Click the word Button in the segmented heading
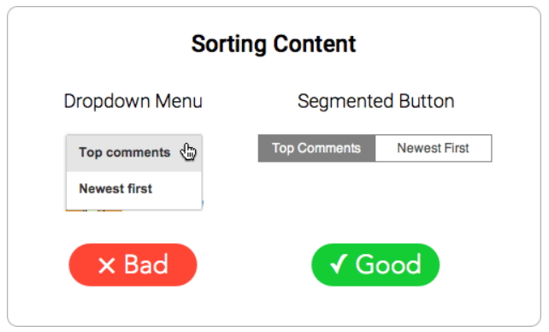 (427, 101)
